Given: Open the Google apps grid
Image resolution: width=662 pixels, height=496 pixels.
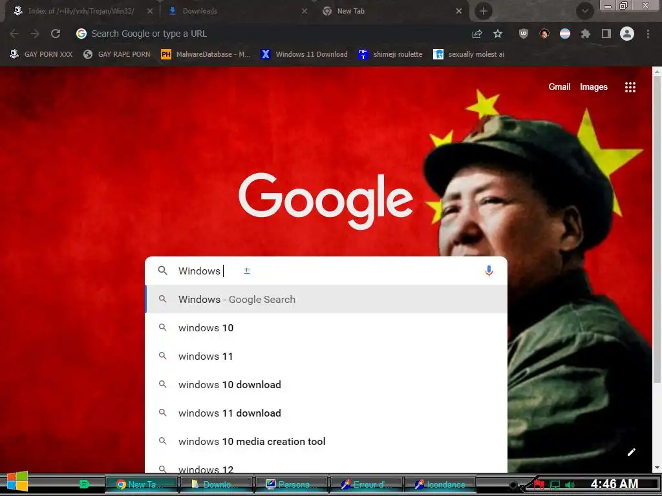Looking at the screenshot, I should point(630,87).
